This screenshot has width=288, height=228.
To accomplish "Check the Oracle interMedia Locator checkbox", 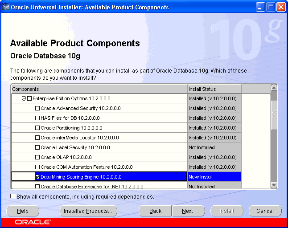I will pos(37,138).
